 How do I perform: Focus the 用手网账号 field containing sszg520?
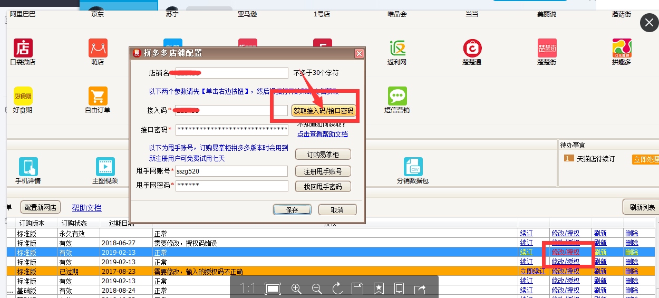point(232,171)
